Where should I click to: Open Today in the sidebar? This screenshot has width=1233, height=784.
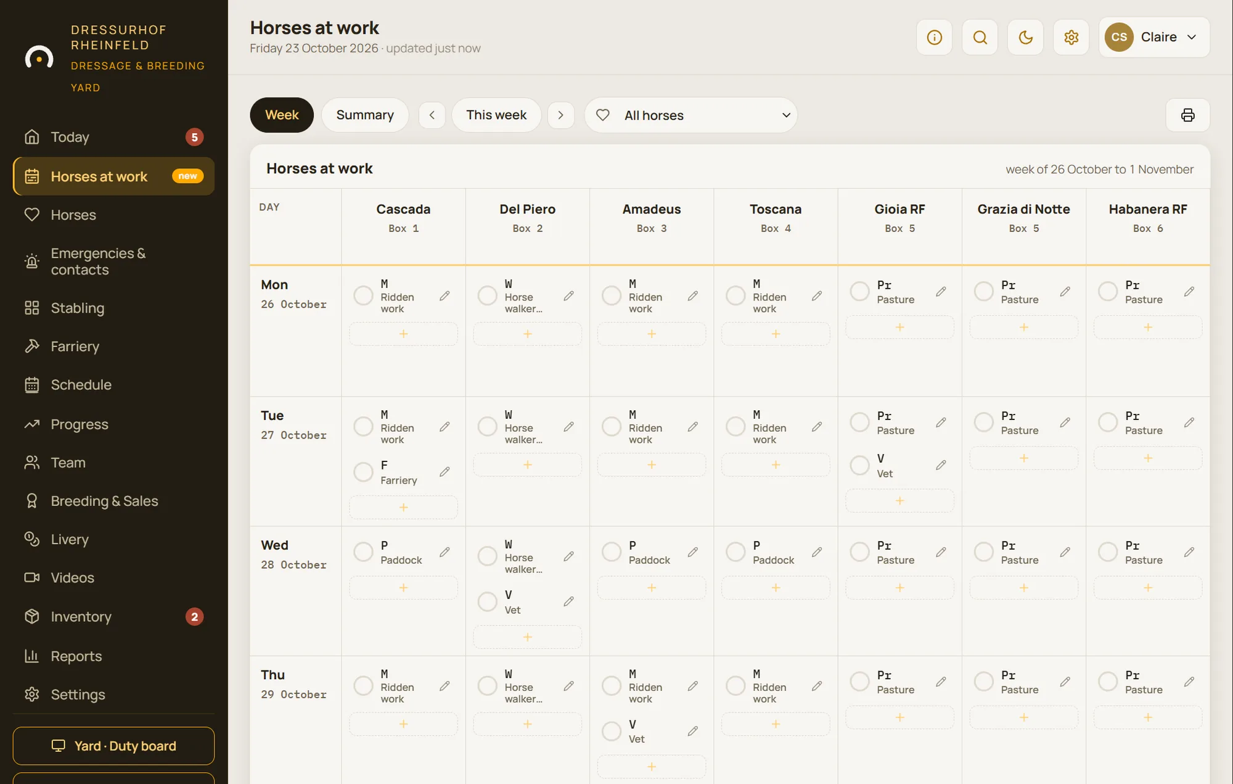(x=113, y=137)
